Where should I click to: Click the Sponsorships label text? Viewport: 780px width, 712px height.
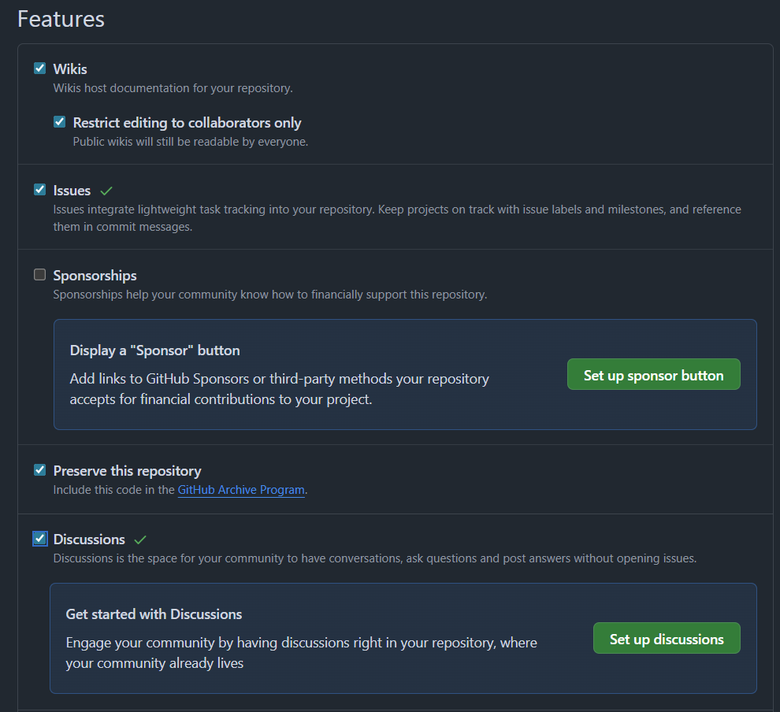(95, 276)
